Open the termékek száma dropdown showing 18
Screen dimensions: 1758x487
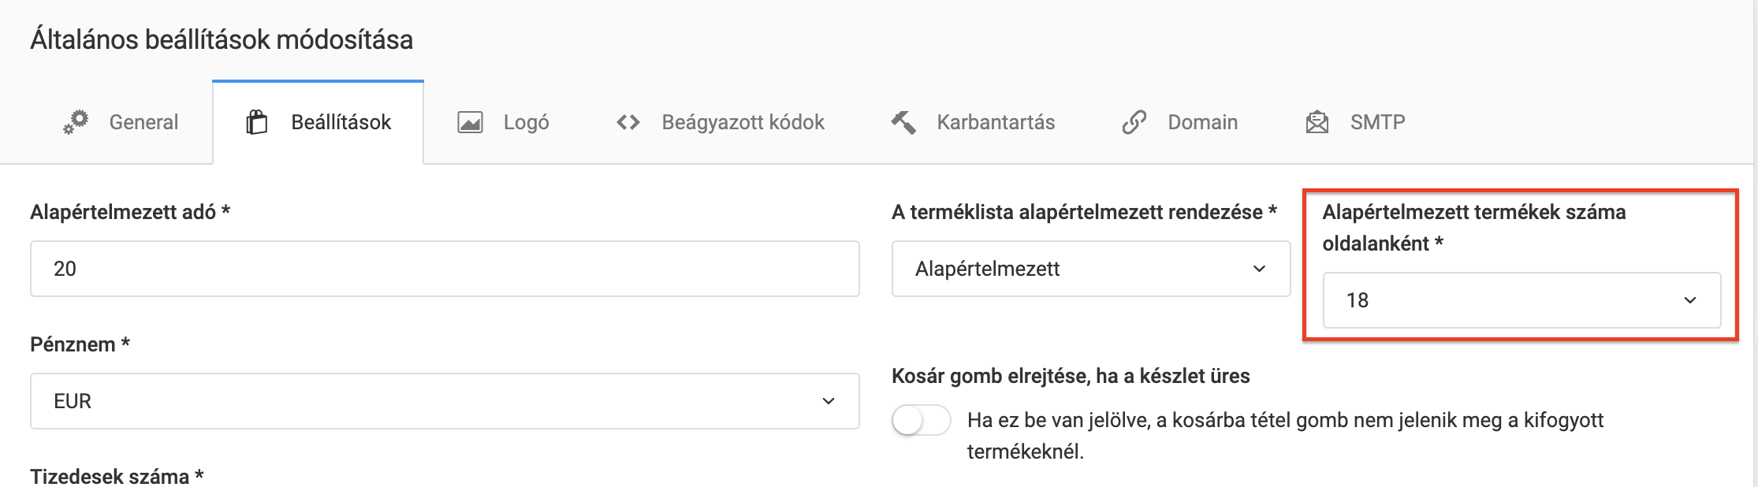point(1520,300)
